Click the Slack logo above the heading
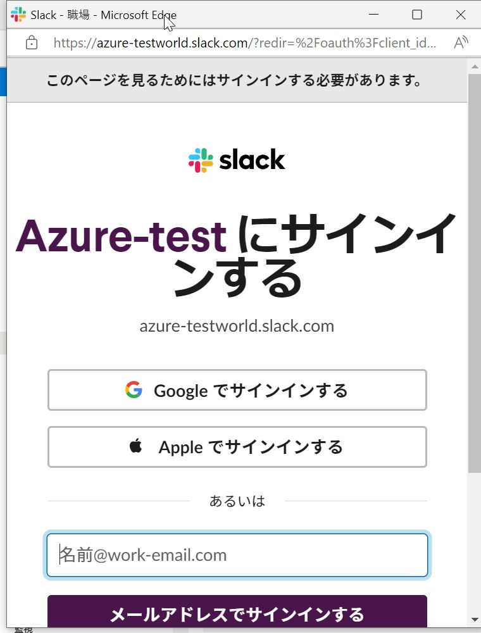481x633 pixels. coord(237,160)
